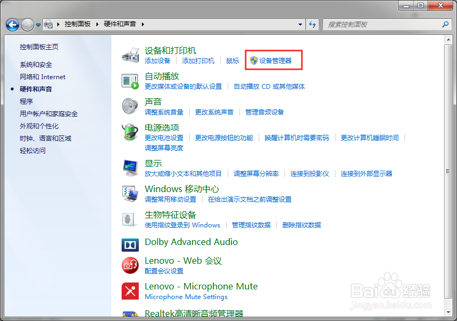The width and height of the screenshot is (457, 321).
Task: Click the Display monitor icon
Action: pos(130,168)
